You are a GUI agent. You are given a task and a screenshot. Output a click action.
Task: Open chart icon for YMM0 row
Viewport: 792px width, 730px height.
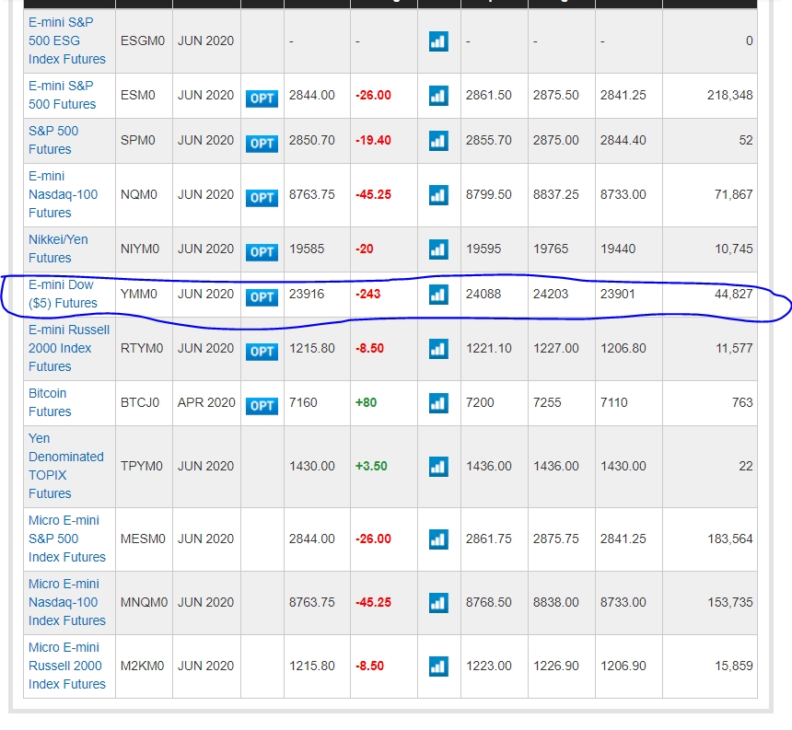coord(438,295)
